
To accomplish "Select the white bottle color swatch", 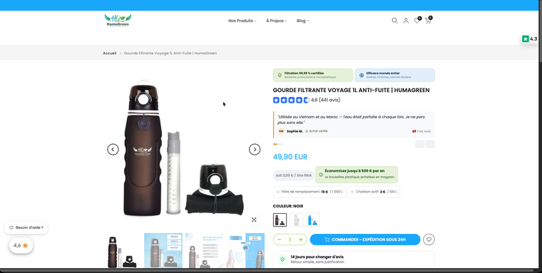I will click(296, 220).
